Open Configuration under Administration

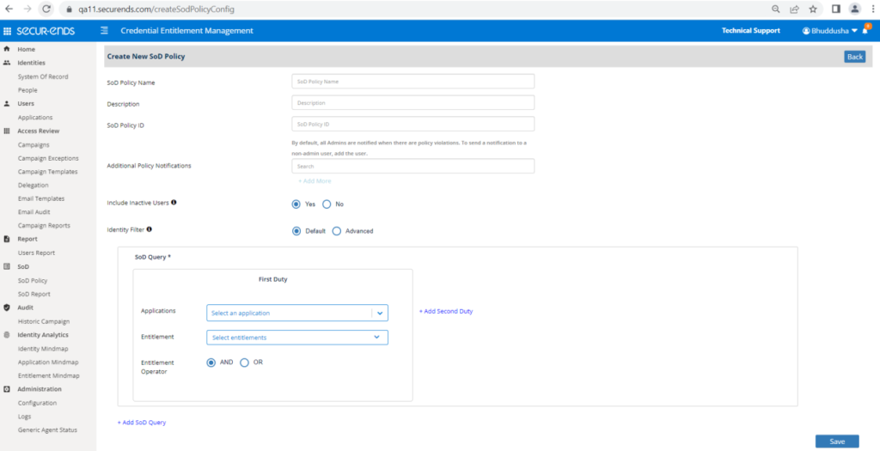(37, 403)
